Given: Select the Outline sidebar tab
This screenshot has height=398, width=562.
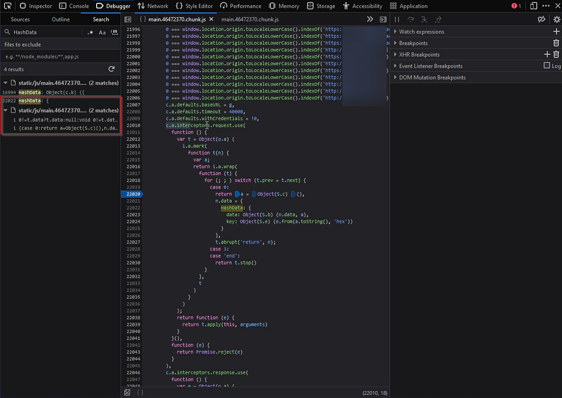Looking at the screenshot, I should [x=60, y=19].
